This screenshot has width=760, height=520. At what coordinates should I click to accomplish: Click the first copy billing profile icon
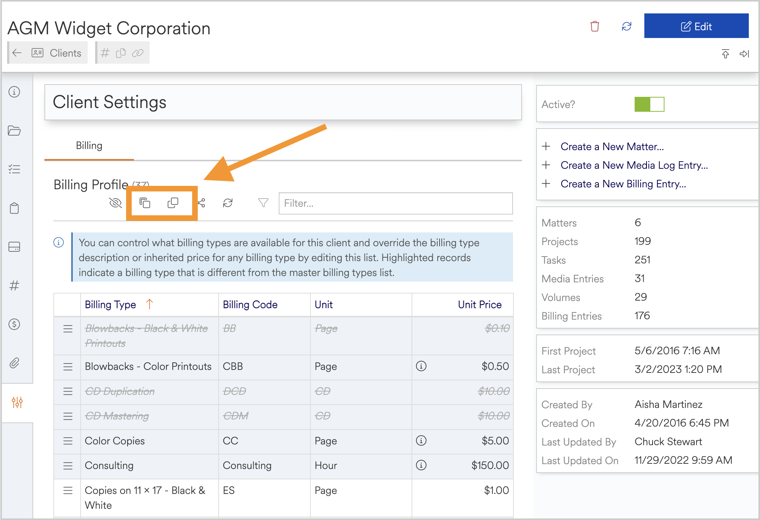coord(145,203)
